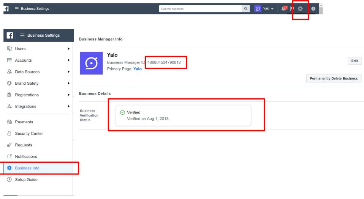
Task: Click the Integrations icon
Action: pos(9,106)
